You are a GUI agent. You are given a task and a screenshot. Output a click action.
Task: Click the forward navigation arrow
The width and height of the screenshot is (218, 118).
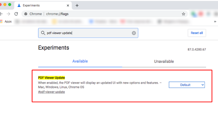(8, 14)
